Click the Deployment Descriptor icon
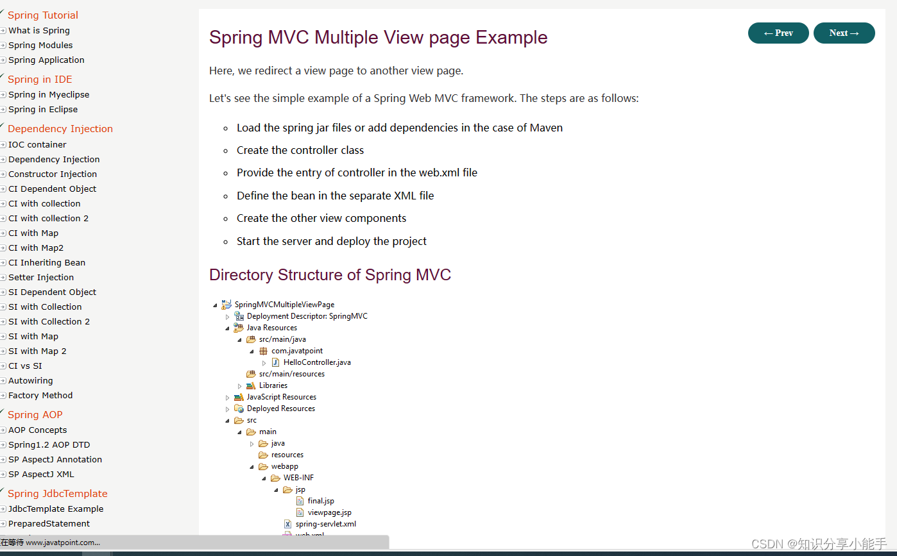The height and width of the screenshot is (556, 897). (239, 316)
